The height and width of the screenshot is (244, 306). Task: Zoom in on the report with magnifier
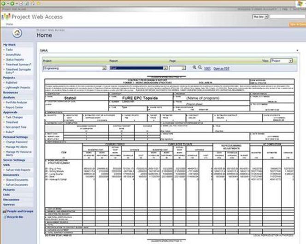194,68
